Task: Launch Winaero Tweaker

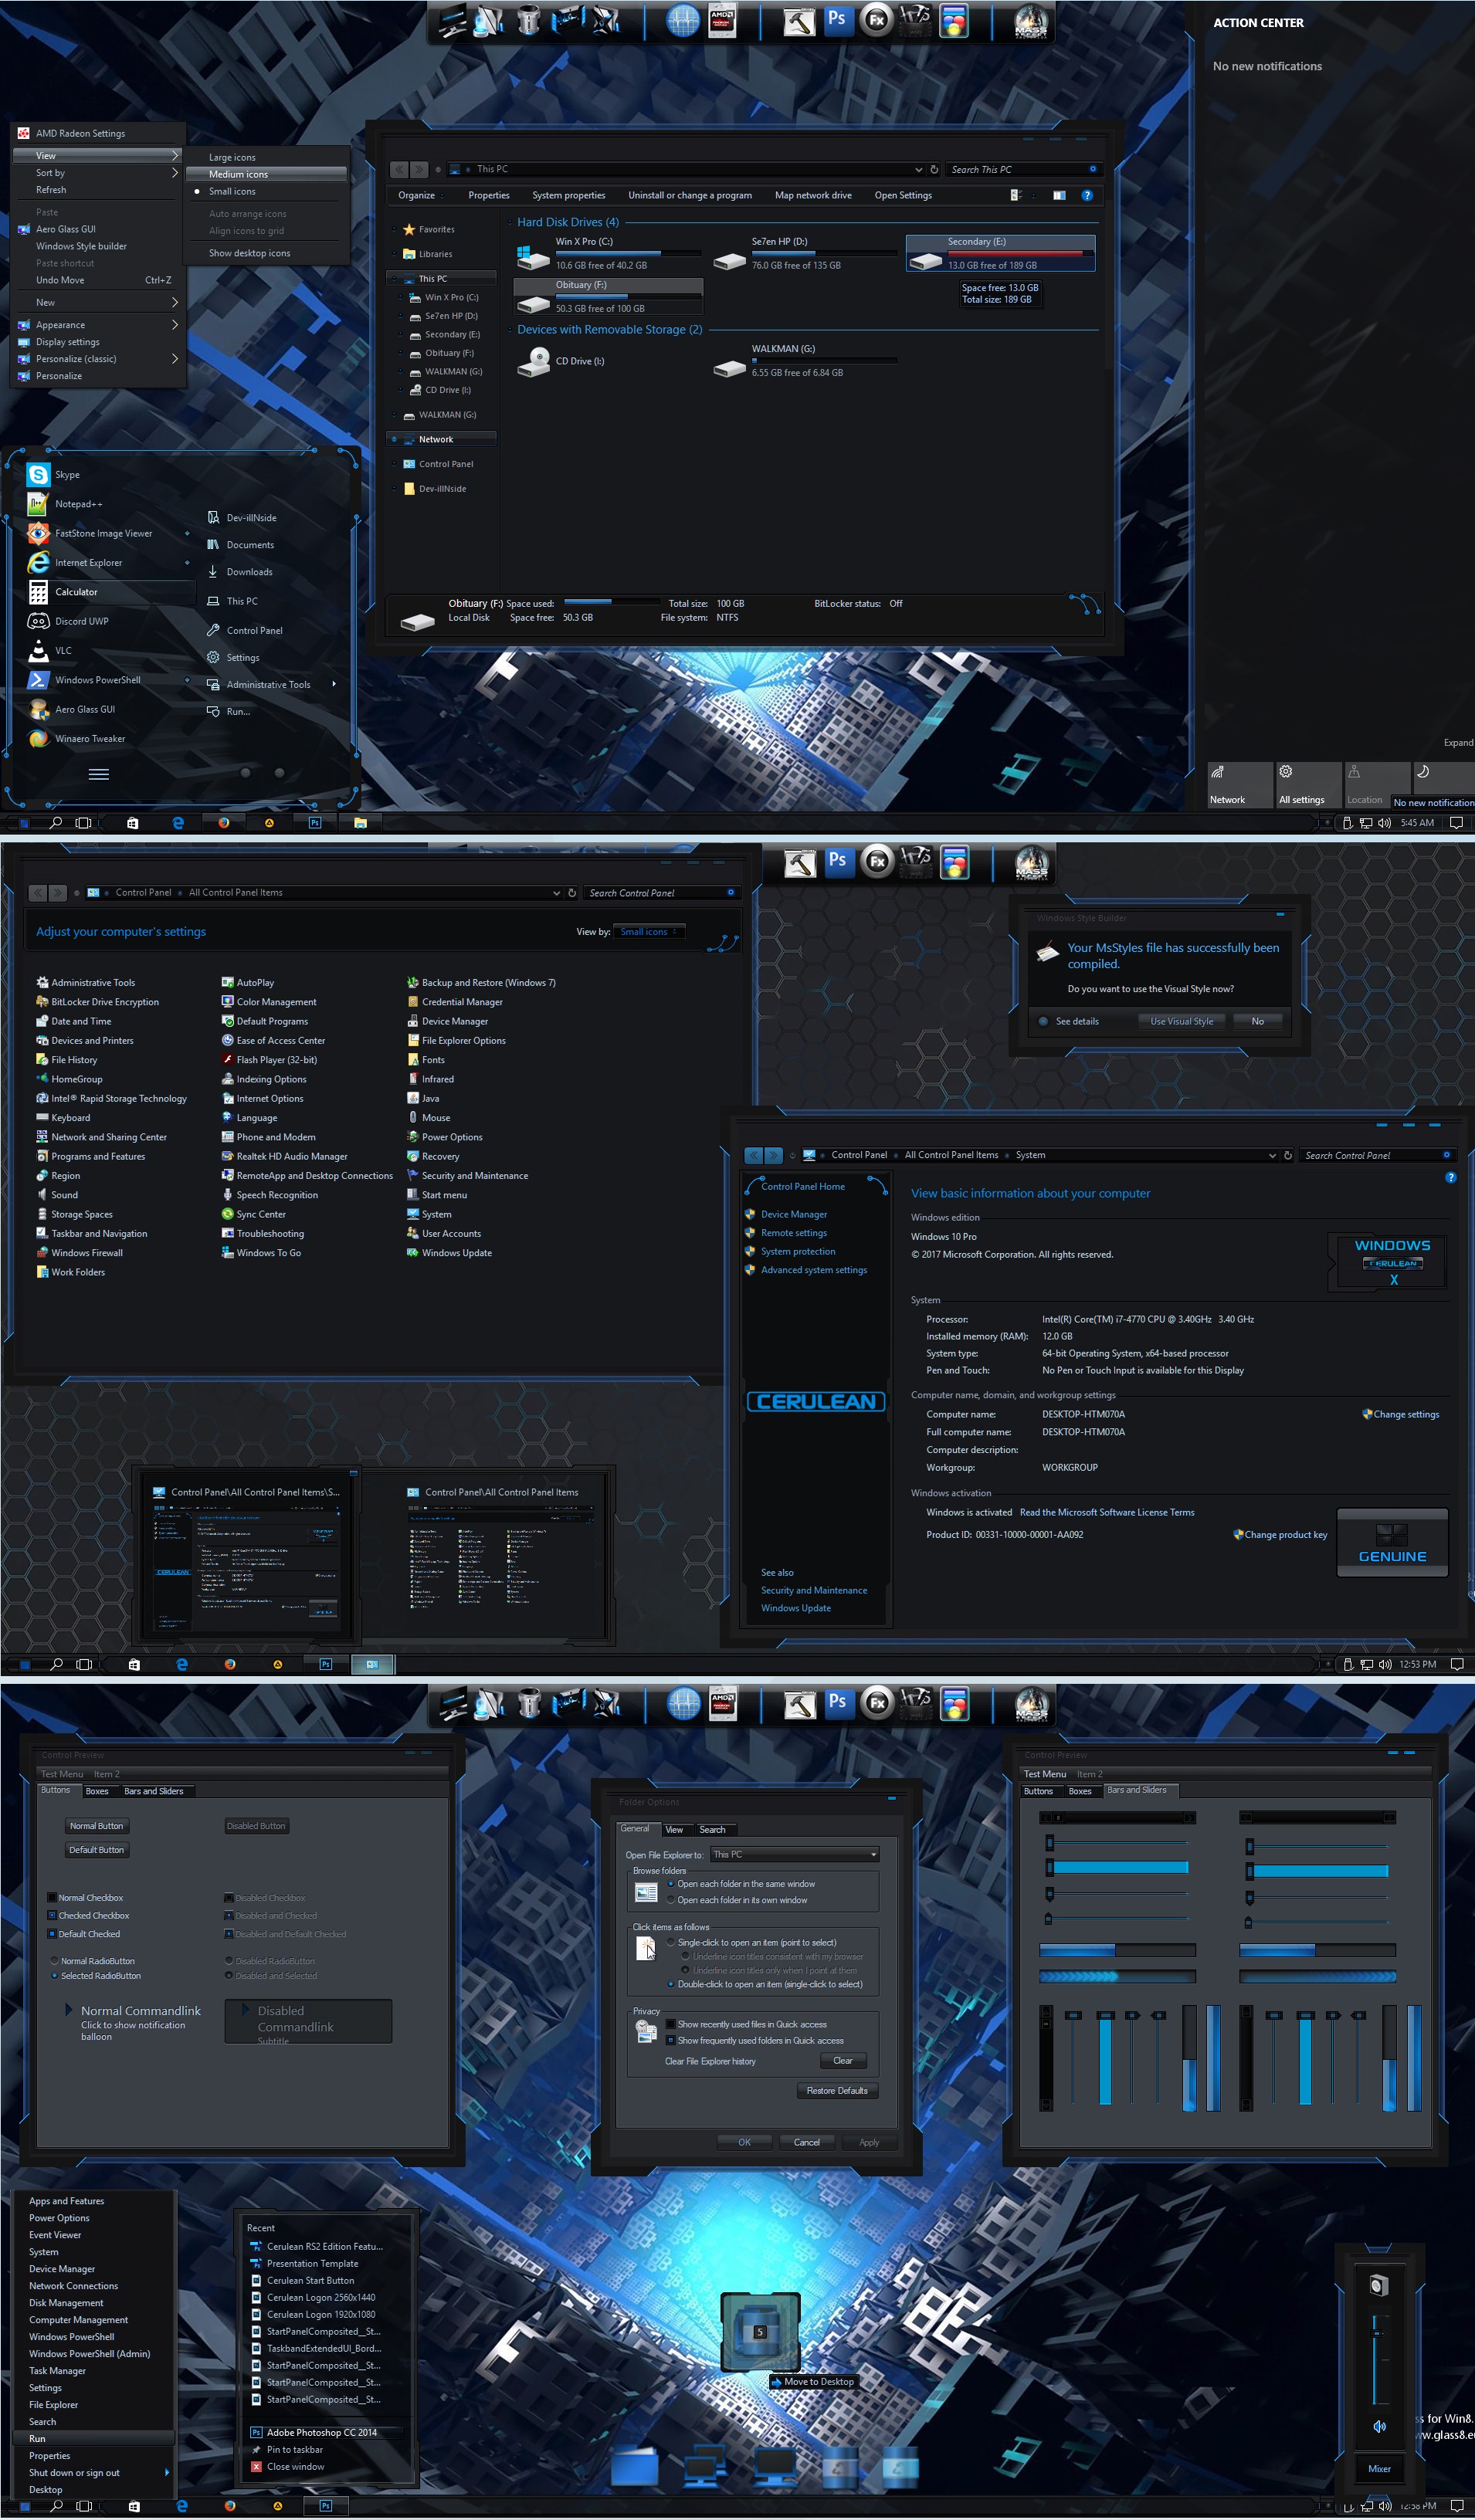Action: click(x=77, y=738)
